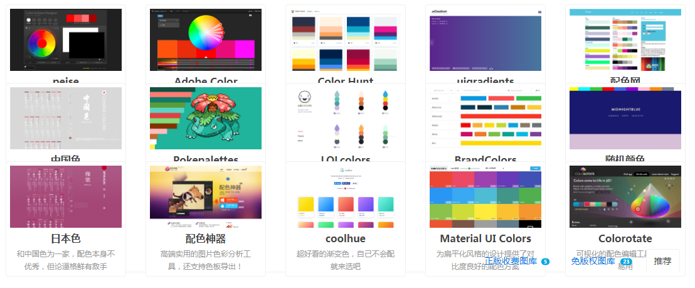Viewport: 695px width, 288px height.
Task: Open the 配色网 thumbnail
Action: [x=625, y=40]
